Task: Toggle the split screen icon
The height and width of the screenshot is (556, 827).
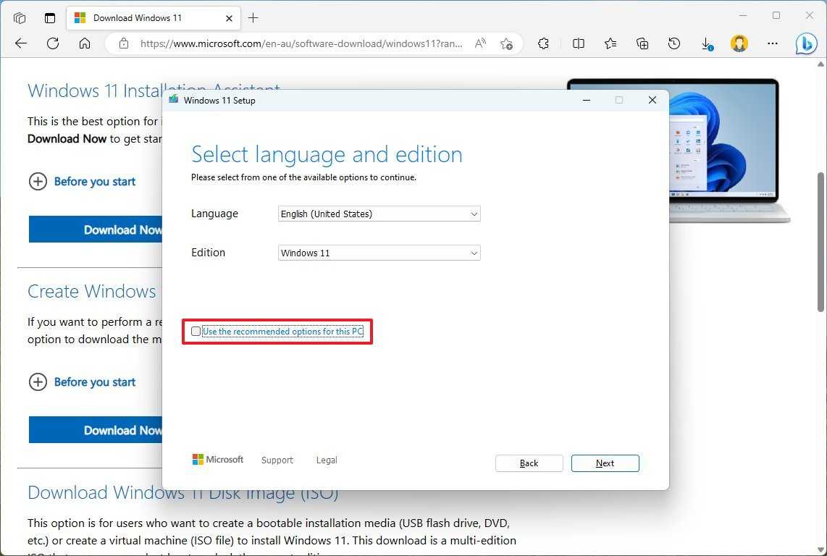Action: click(x=579, y=43)
